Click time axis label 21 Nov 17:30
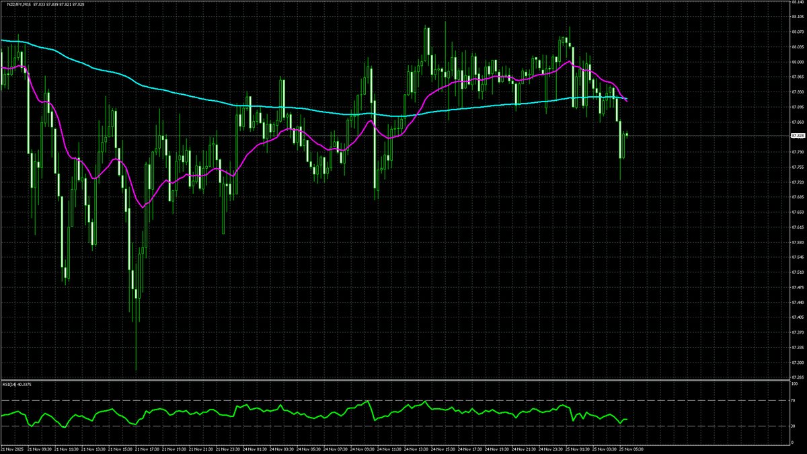The image size is (807, 454). (149, 449)
